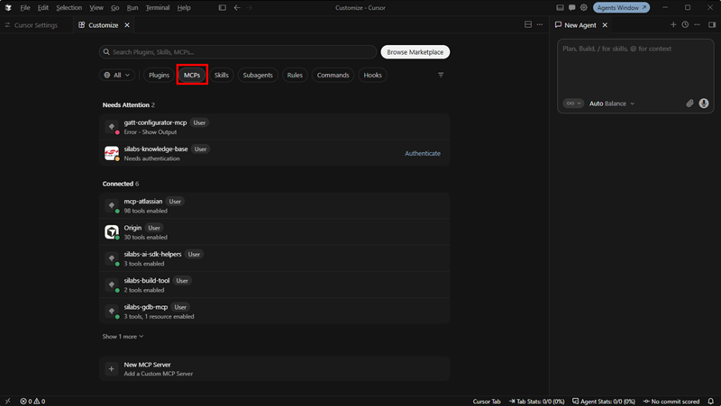
Task: Open the Selection menu
Action: coord(69,7)
